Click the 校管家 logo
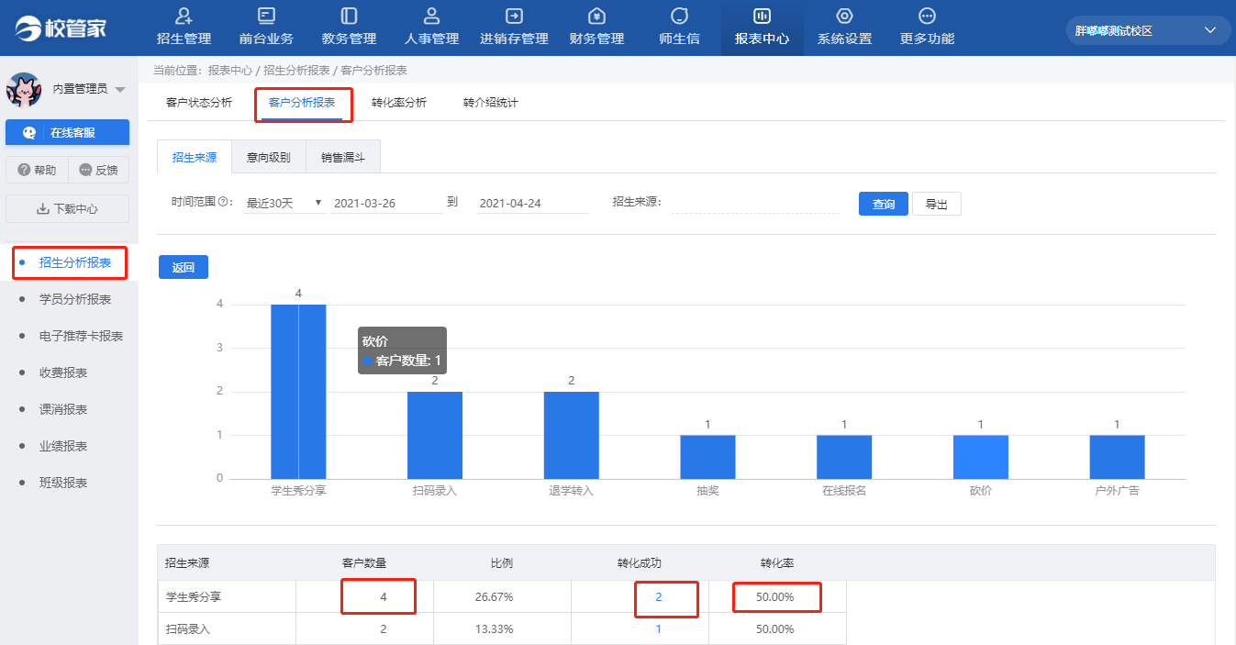 (61, 28)
